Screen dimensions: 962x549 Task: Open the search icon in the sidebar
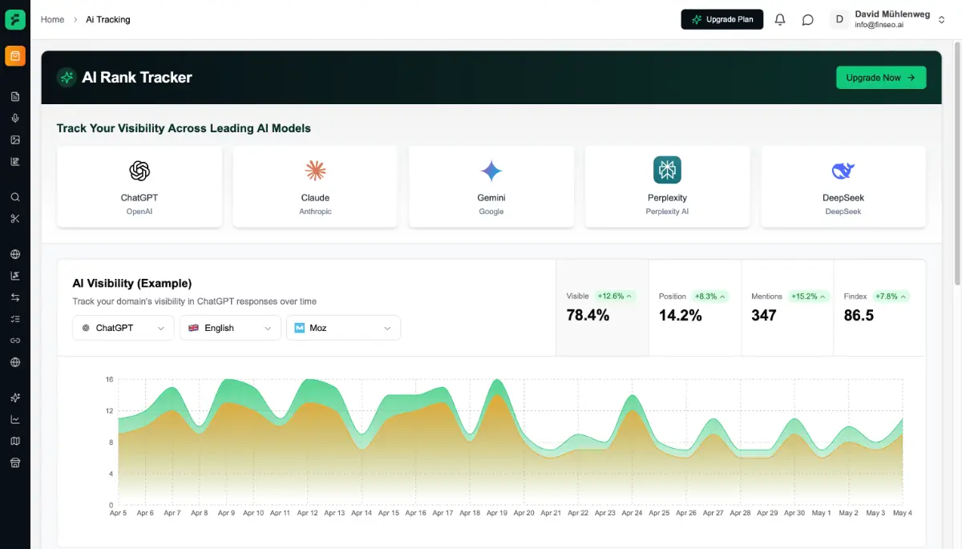click(14, 196)
